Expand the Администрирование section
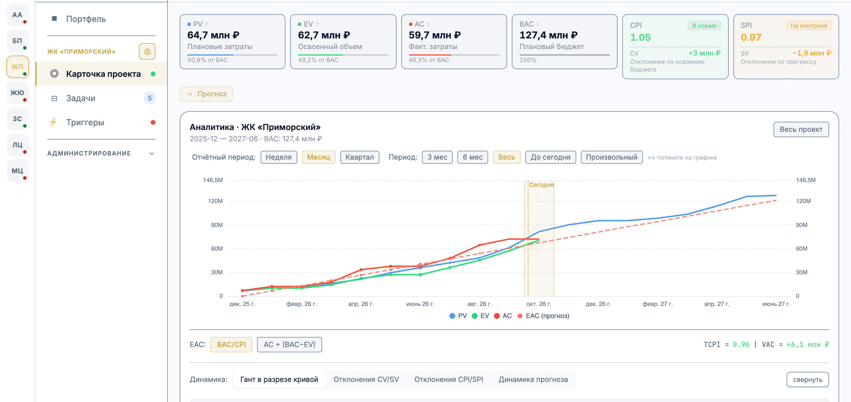The width and height of the screenshot is (851, 402). pos(101,153)
